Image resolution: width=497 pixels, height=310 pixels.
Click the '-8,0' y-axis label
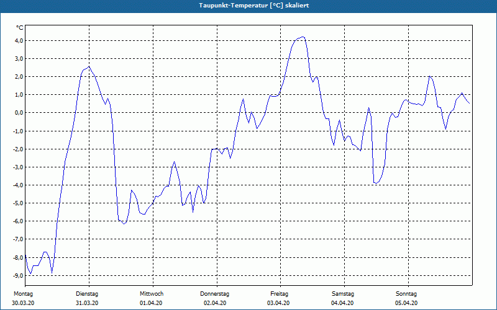point(18,257)
